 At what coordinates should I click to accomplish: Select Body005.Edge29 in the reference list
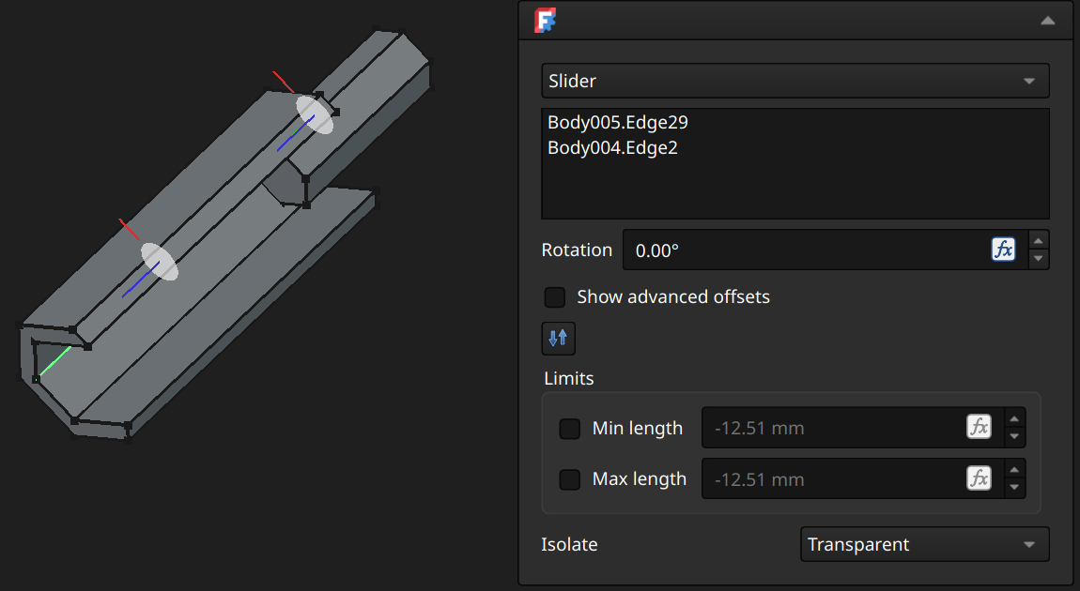coord(618,123)
